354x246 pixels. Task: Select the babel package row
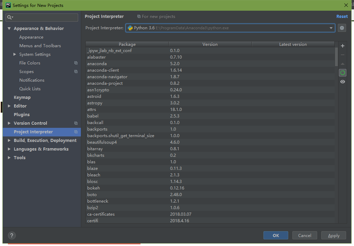coord(210,116)
